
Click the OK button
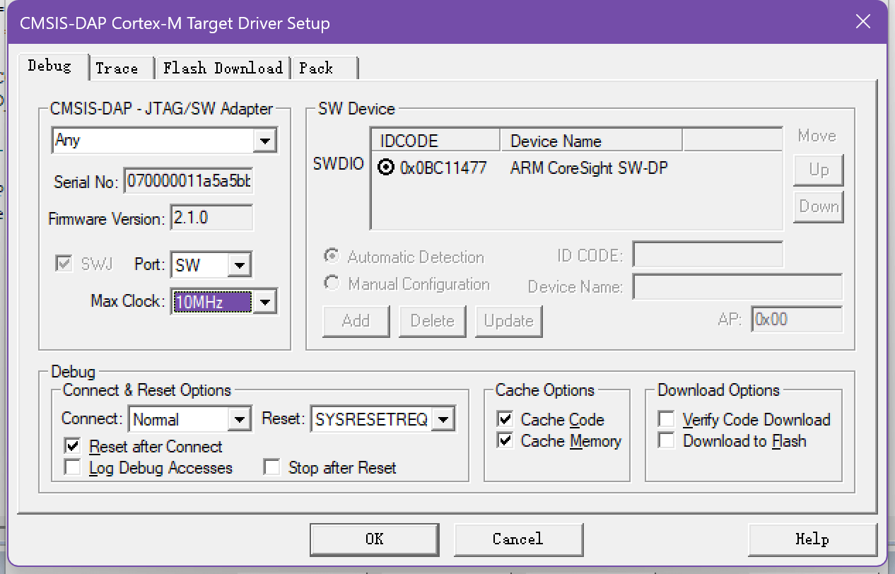(375, 539)
